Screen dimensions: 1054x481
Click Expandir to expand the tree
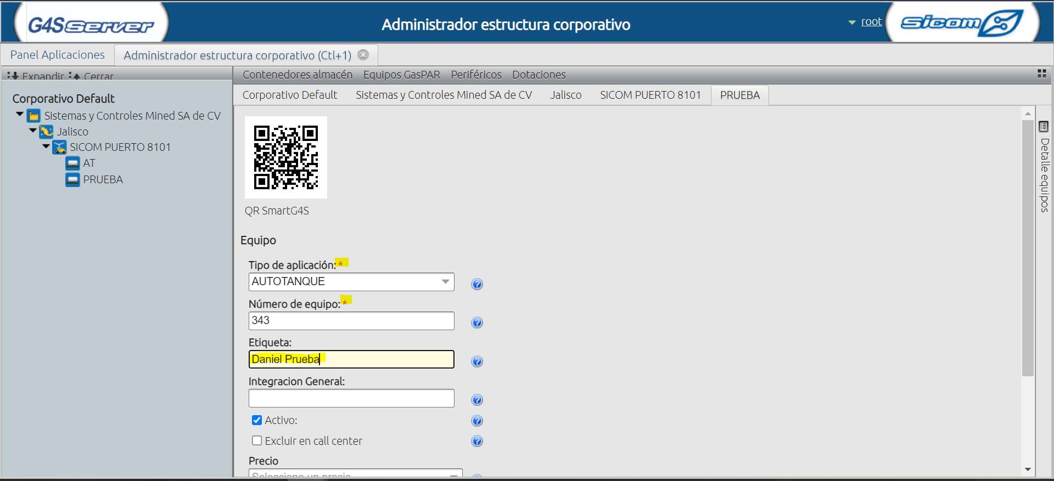click(x=36, y=76)
